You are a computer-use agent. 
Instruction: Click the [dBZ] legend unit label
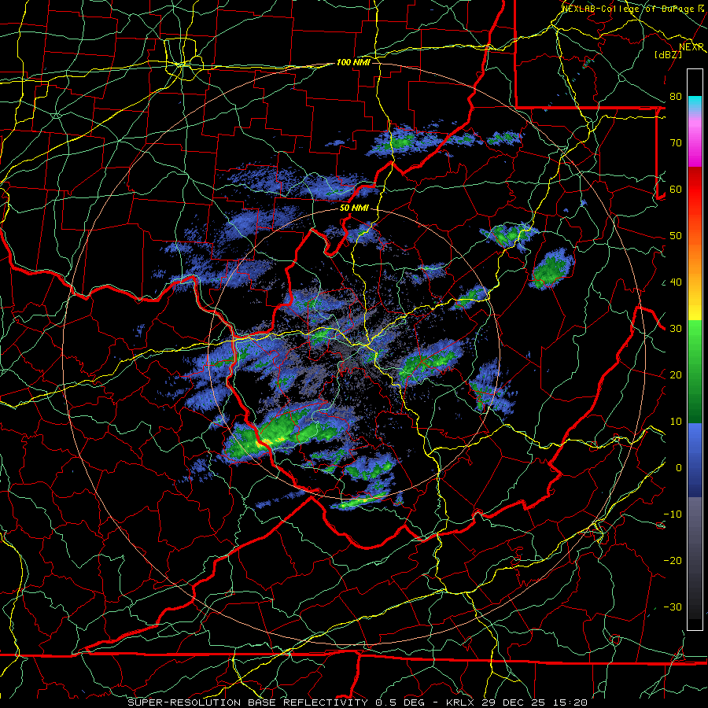(x=668, y=54)
